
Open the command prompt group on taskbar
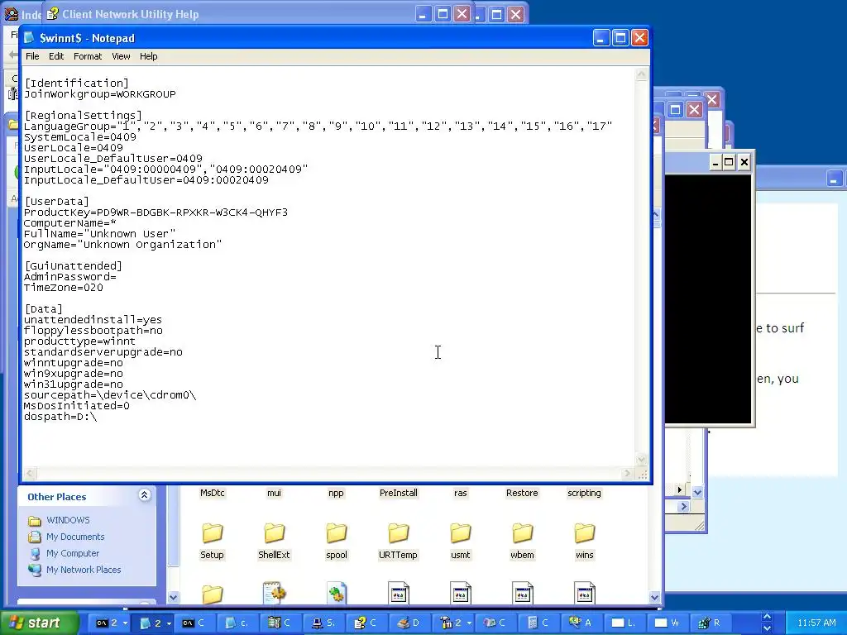tap(108, 623)
